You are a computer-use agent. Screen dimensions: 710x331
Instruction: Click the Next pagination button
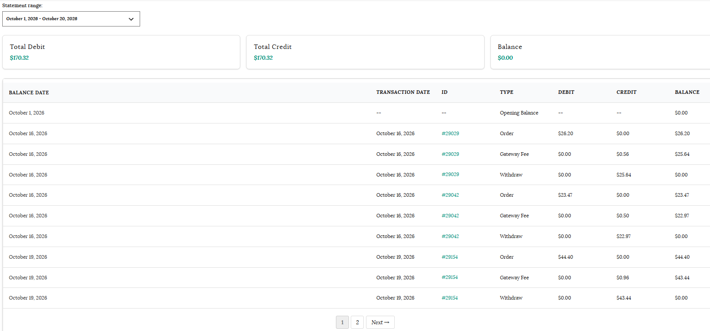pos(380,322)
